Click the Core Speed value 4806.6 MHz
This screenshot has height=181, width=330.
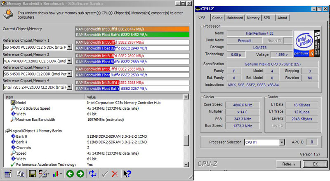(x=243, y=105)
